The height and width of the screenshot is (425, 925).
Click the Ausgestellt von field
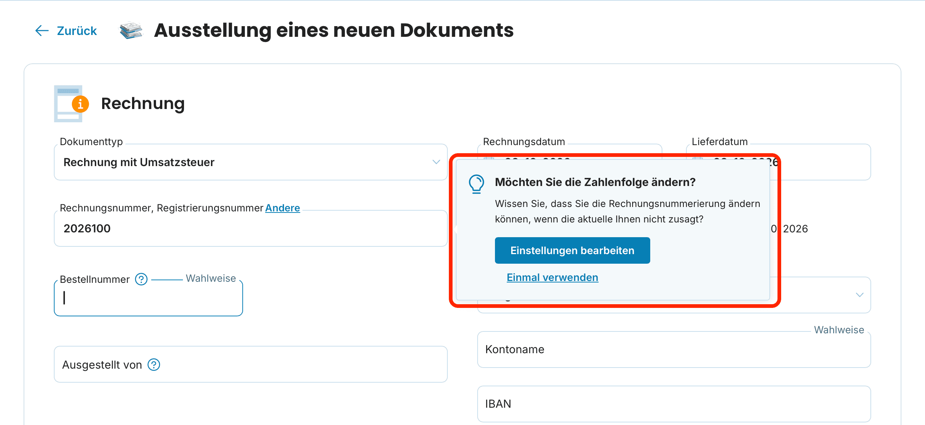click(x=251, y=364)
